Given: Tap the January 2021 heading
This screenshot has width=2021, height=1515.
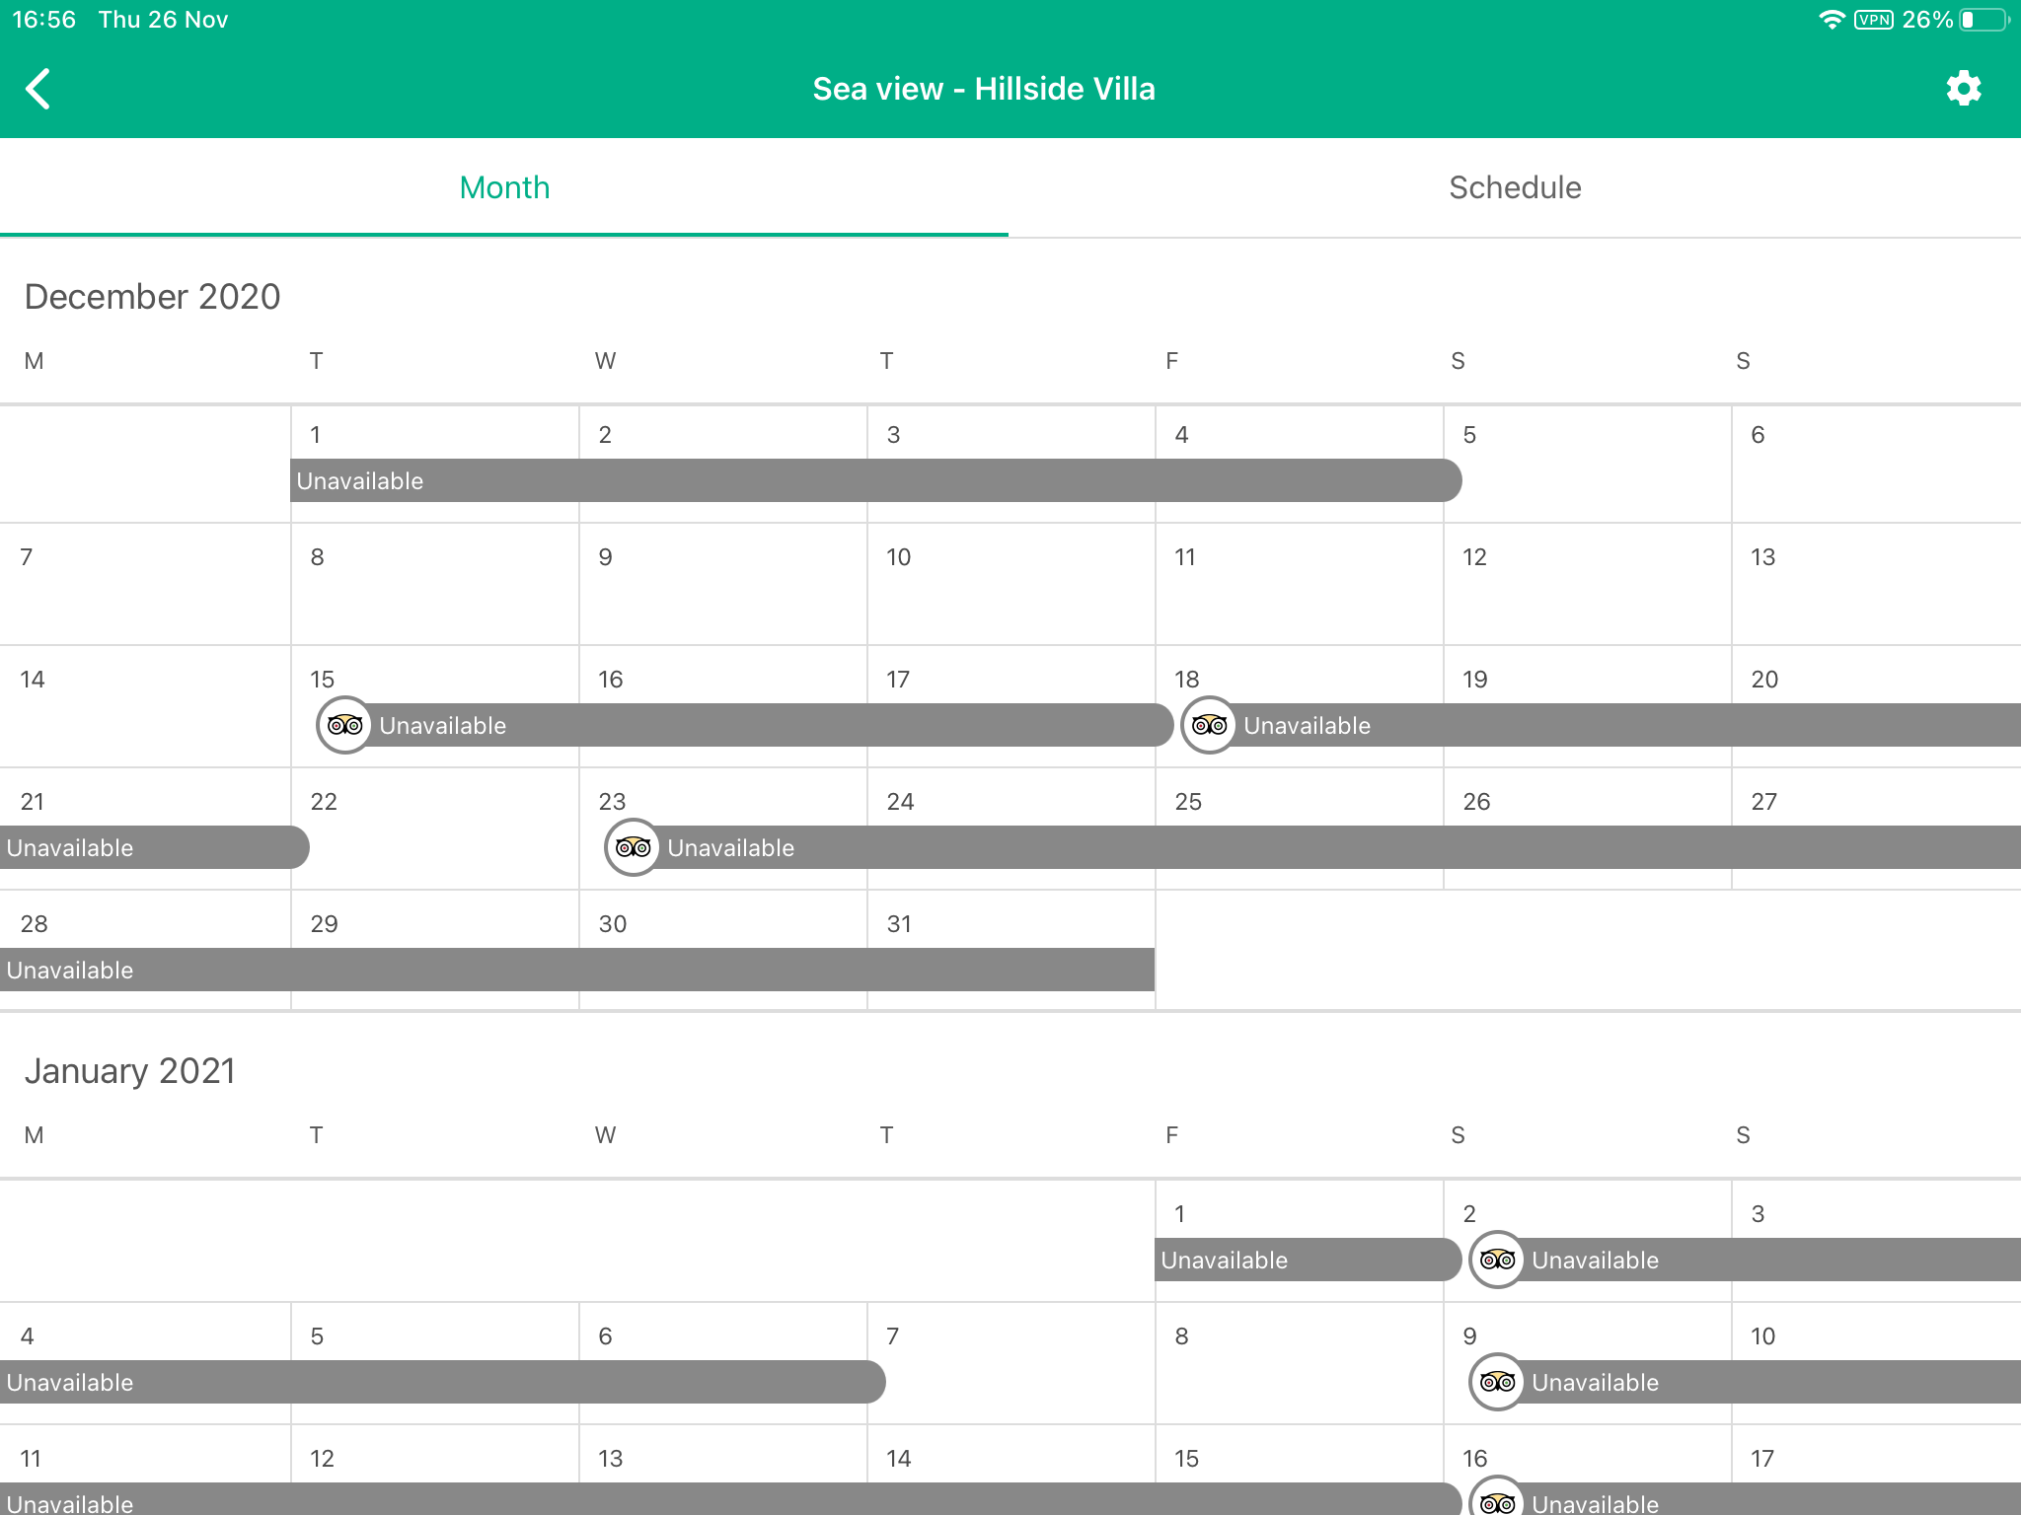Looking at the screenshot, I should coord(129,1070).
